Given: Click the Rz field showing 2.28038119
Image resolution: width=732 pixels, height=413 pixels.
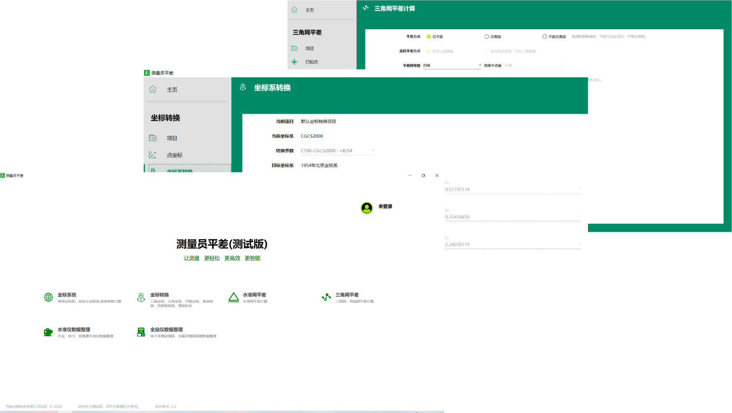Looking at the screenshot, I should point(513,244).
